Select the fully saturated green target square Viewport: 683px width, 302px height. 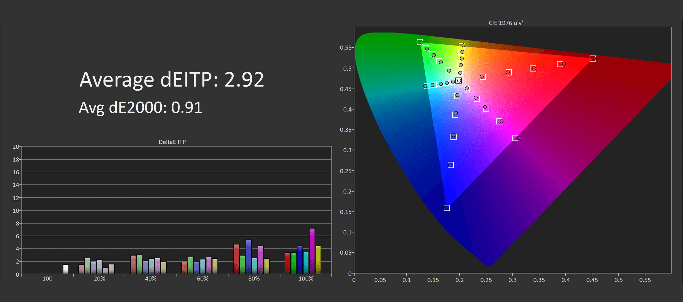[x=420, y=42]
